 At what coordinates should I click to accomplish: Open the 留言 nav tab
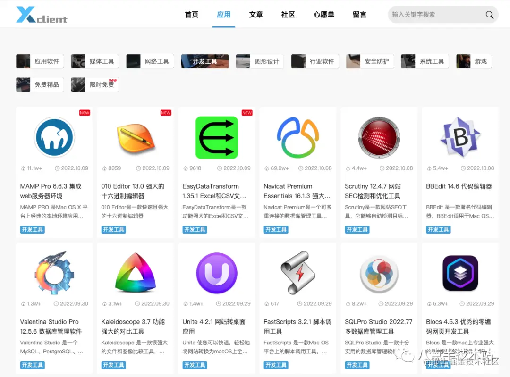click(x=359, y=15)
